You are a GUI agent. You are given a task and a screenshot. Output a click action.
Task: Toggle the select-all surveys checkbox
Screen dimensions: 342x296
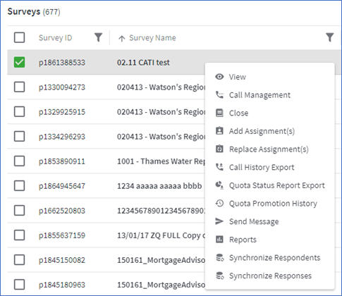tap(19, 37)
